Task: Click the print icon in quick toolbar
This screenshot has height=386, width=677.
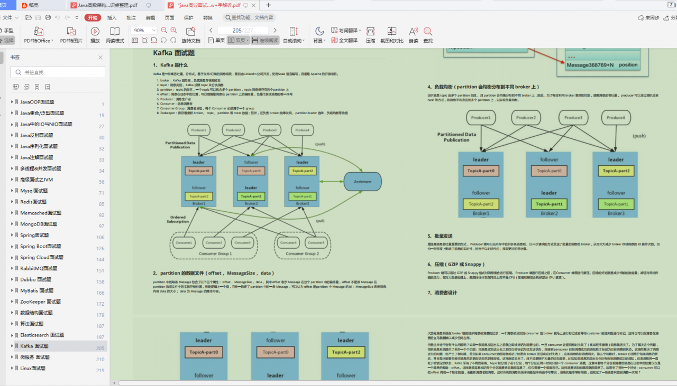Action: pos(48,17)
